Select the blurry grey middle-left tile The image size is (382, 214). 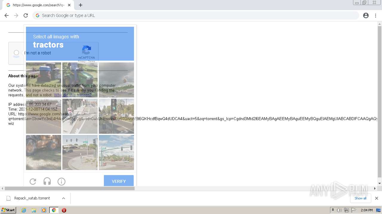pos(44,116)
